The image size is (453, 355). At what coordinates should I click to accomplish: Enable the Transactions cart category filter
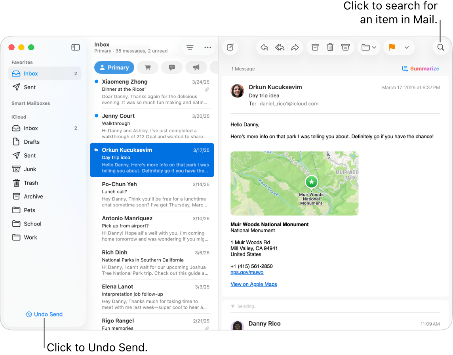click(147, 67)
